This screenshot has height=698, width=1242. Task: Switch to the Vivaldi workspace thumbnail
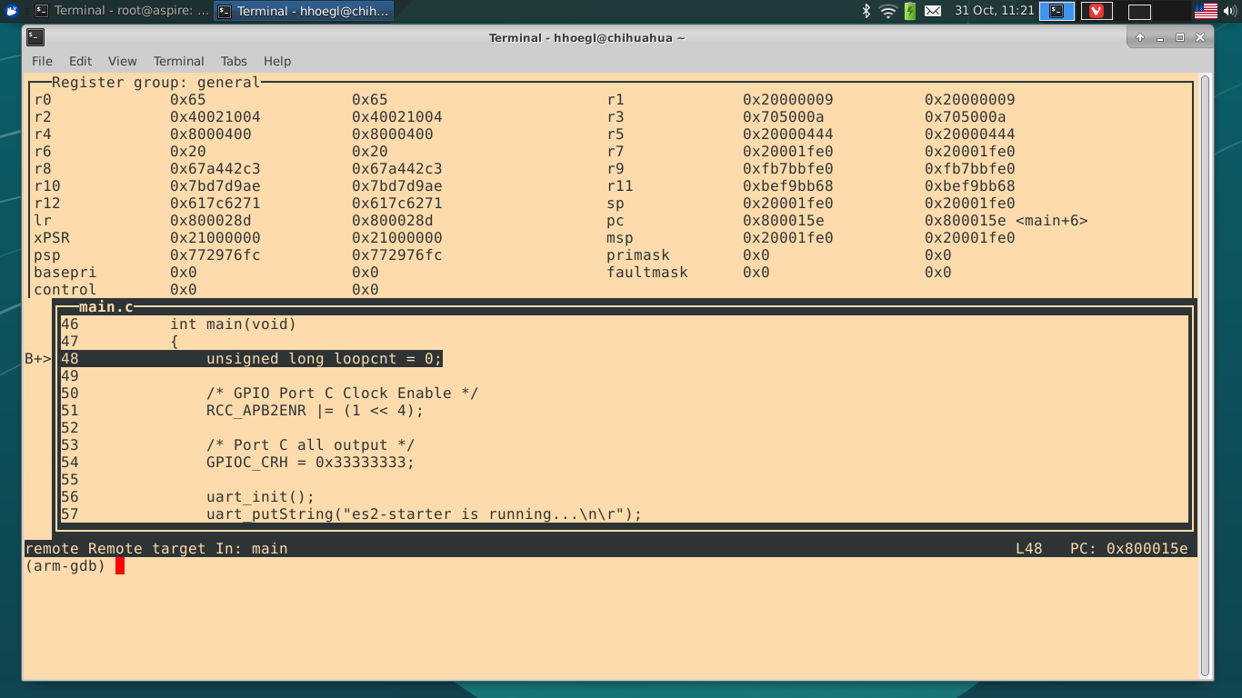(1097, 11)
